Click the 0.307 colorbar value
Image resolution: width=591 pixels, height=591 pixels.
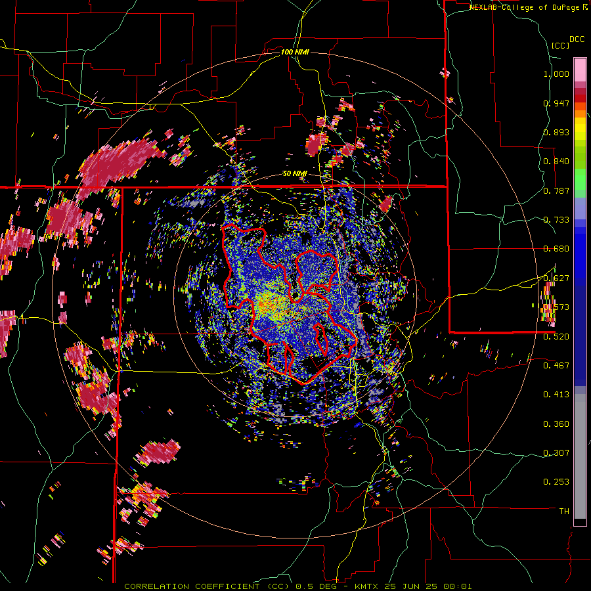point(556,452)
